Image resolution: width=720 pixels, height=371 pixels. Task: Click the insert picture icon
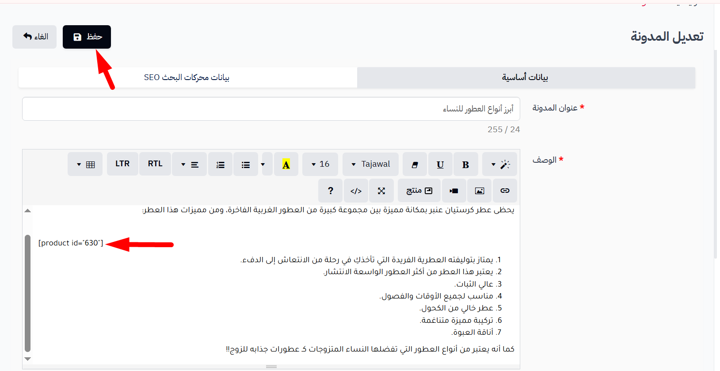pyautogui.click(x=480, y=191)
